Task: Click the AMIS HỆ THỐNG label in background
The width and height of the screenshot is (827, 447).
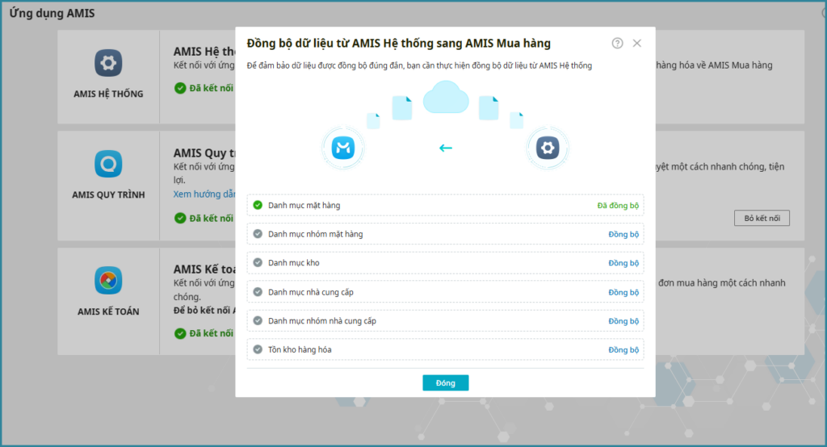Action: click(108, 94)
